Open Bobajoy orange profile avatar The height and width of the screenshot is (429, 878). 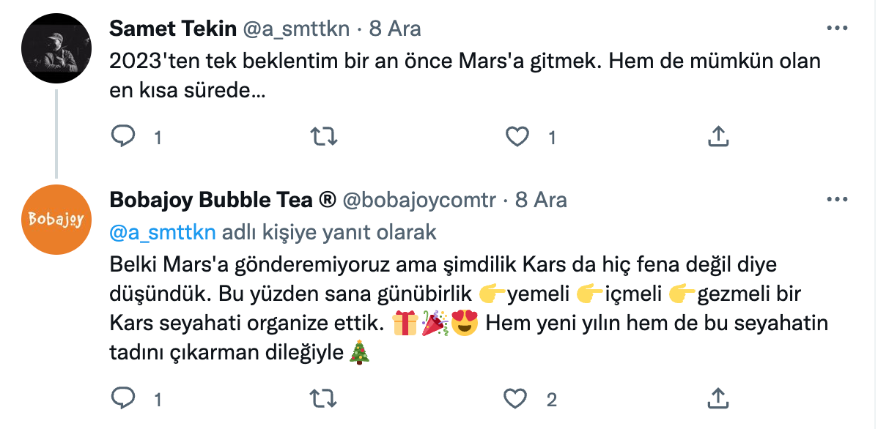coord(57,219)
